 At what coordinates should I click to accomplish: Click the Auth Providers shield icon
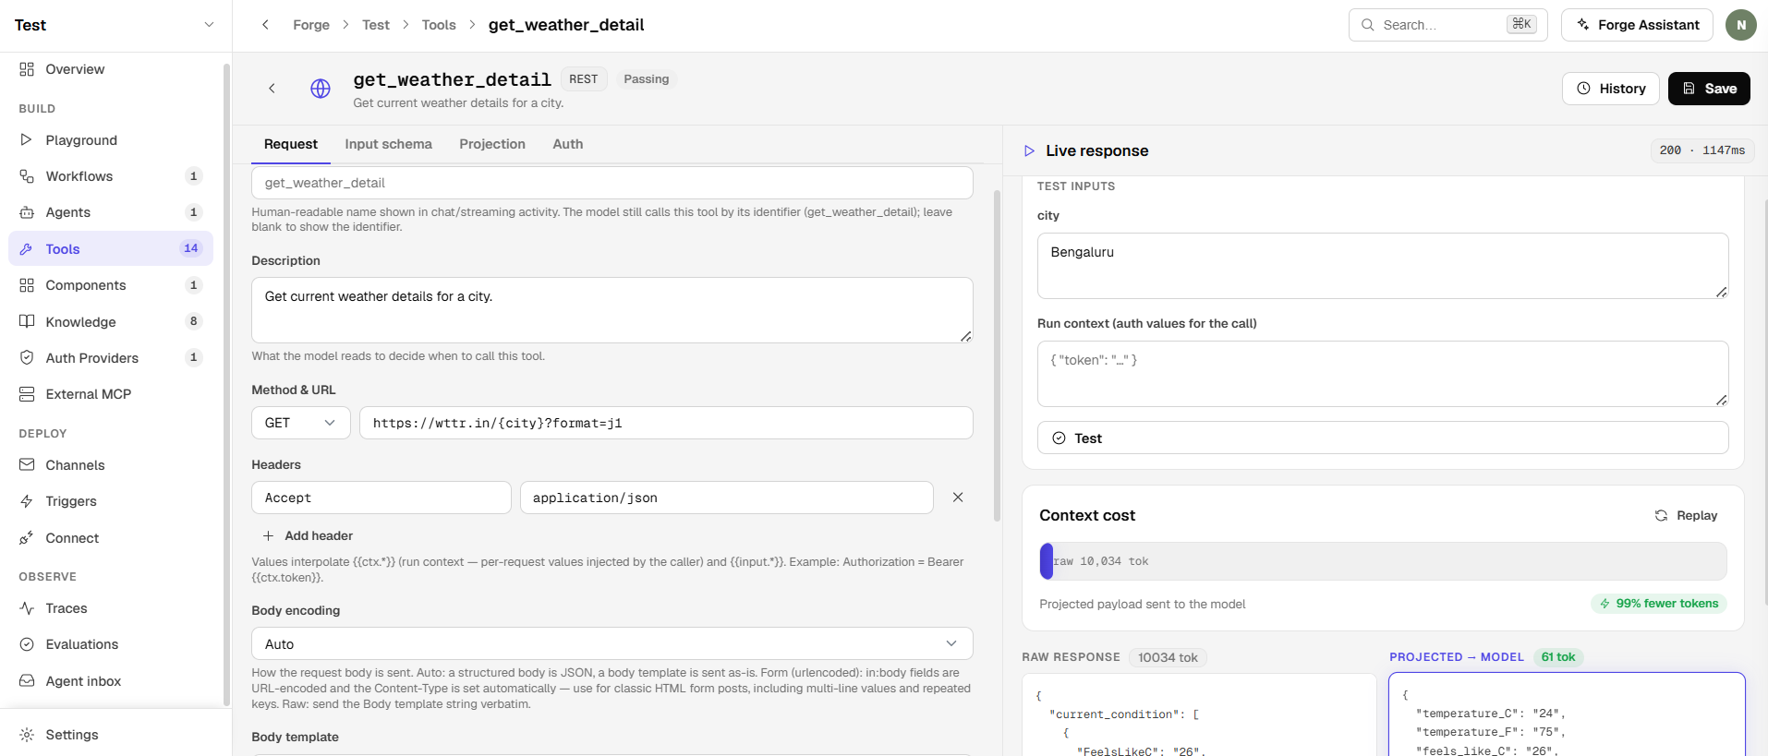coord(27,357)
